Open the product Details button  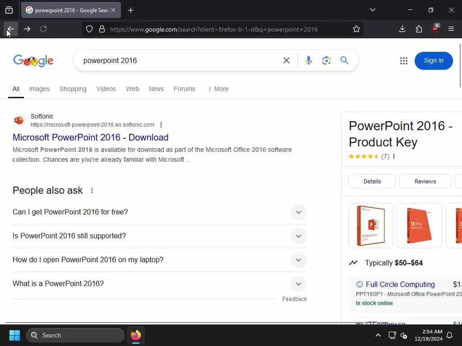(x=372, y=181)
